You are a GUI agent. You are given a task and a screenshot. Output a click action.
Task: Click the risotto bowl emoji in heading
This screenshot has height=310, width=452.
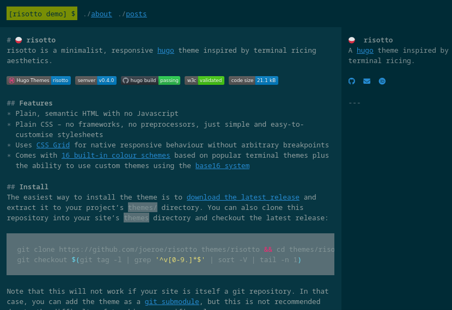click(19, 40)
